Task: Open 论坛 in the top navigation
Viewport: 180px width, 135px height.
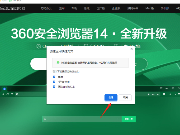Action: tap(87, 8)
